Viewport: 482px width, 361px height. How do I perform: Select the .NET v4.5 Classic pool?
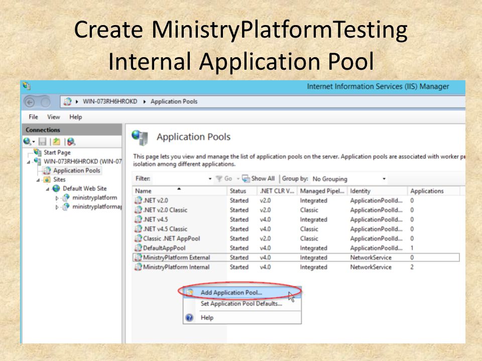(x=296, y=229)
